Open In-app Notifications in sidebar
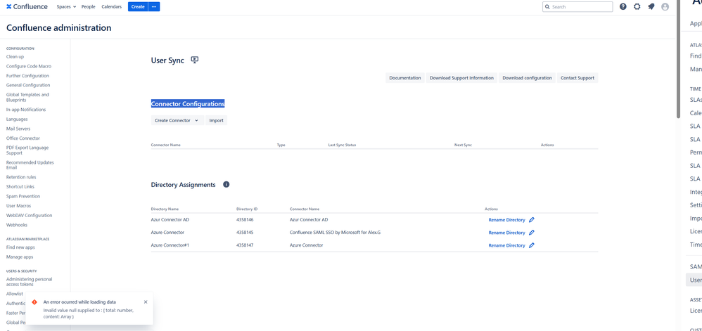Image resolution: width=702 pixels, height=331 pixels. click(x=26, y=110)
